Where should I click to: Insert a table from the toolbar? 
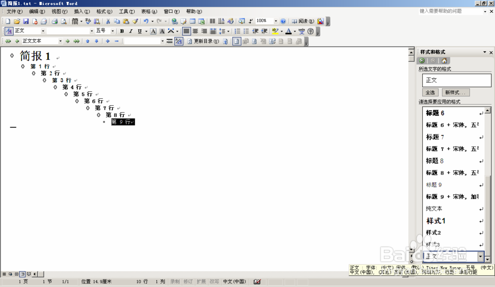coord(193,21)
